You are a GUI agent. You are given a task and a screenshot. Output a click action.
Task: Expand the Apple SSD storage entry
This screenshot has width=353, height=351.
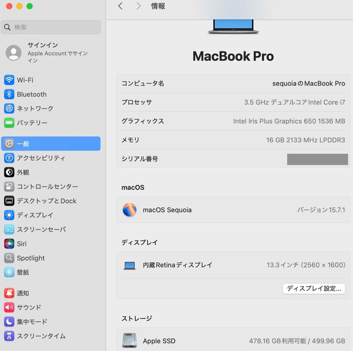[233, 341]
